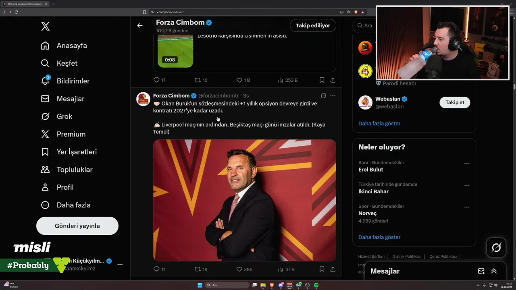Open Daha fazla menu
This screenshot has height=290, width=516.
tap(66, 205)
